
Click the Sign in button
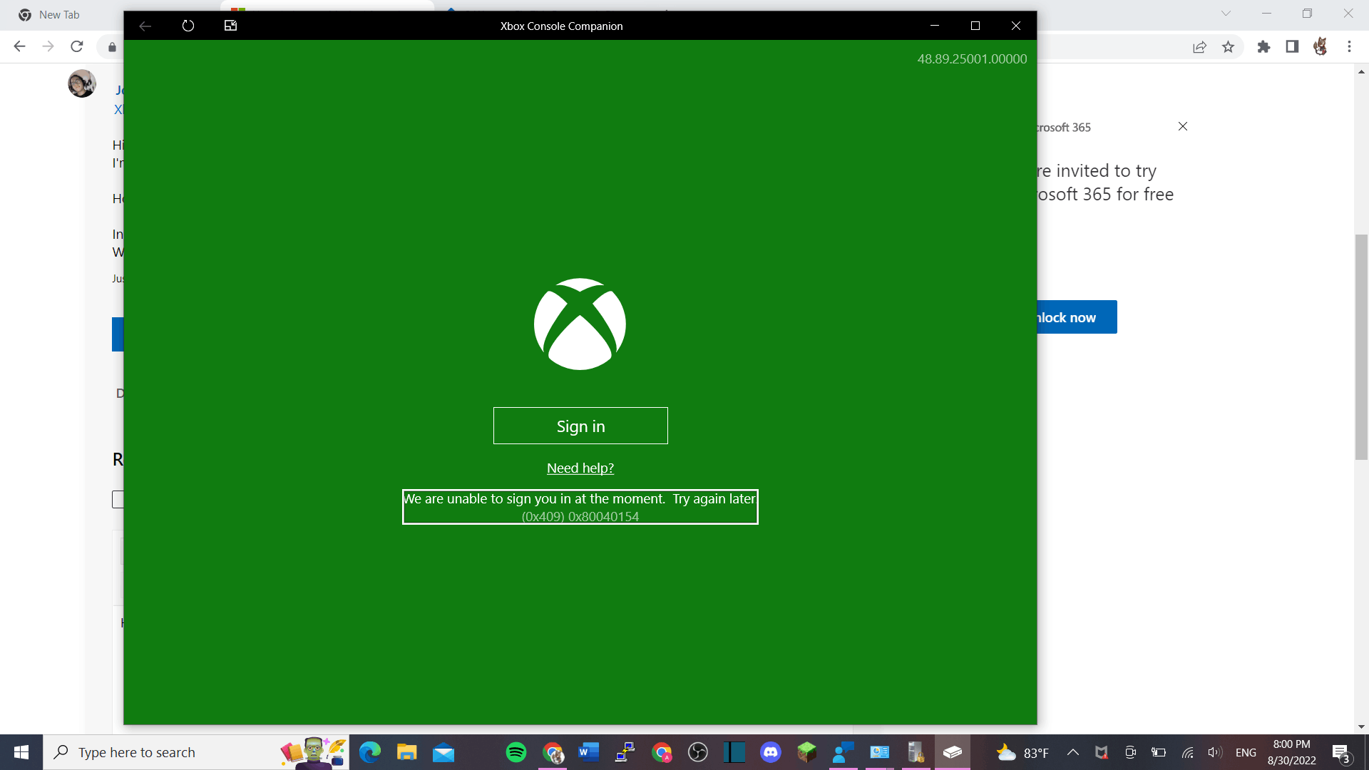click(x=580, y=426)
